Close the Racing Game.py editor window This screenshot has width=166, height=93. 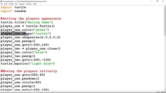(163, 1)
